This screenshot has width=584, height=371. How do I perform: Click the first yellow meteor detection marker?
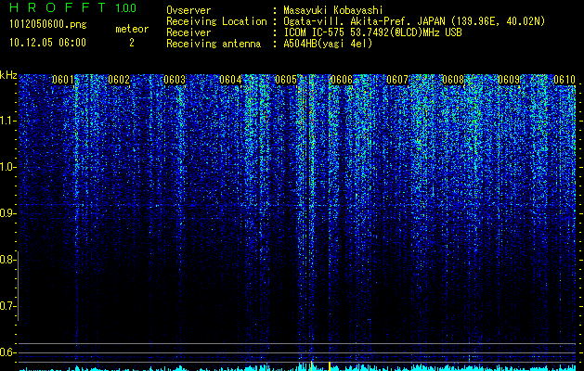(x=311, y=365)
